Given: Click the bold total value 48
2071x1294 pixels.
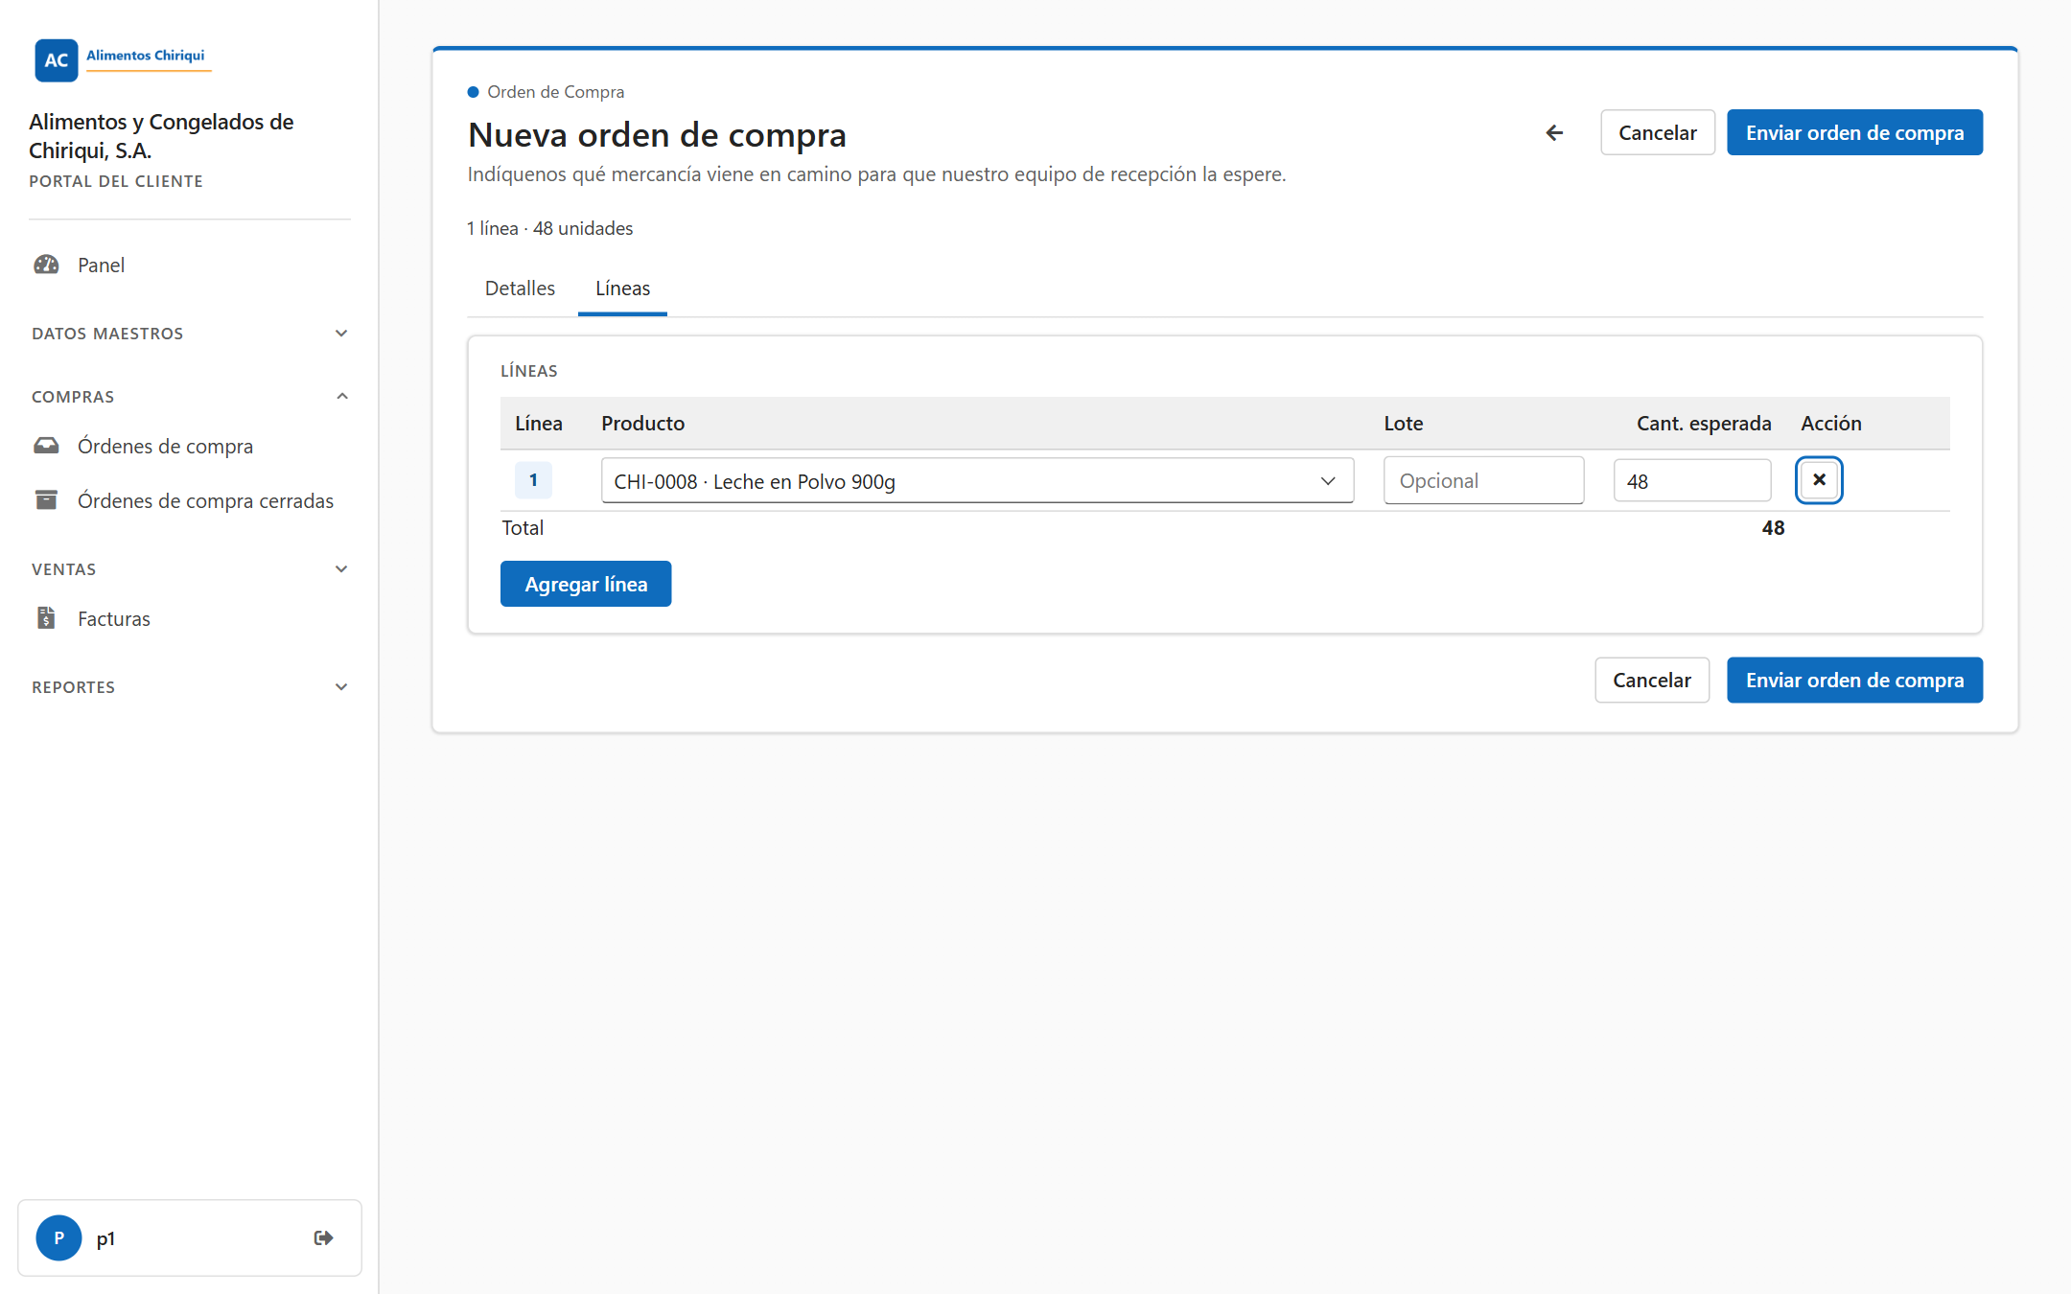Looking at the screenshot, I should pyautogui.click(x=1773, y=528).
